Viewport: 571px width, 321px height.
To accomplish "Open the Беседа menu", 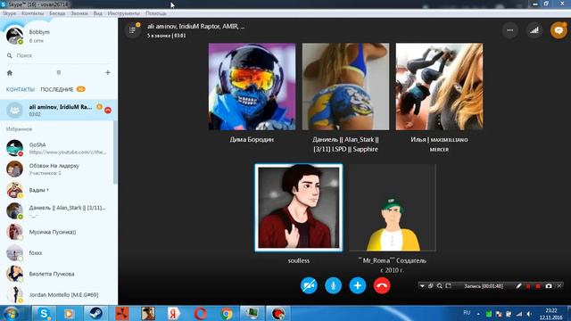I will (x=57, y=13).
